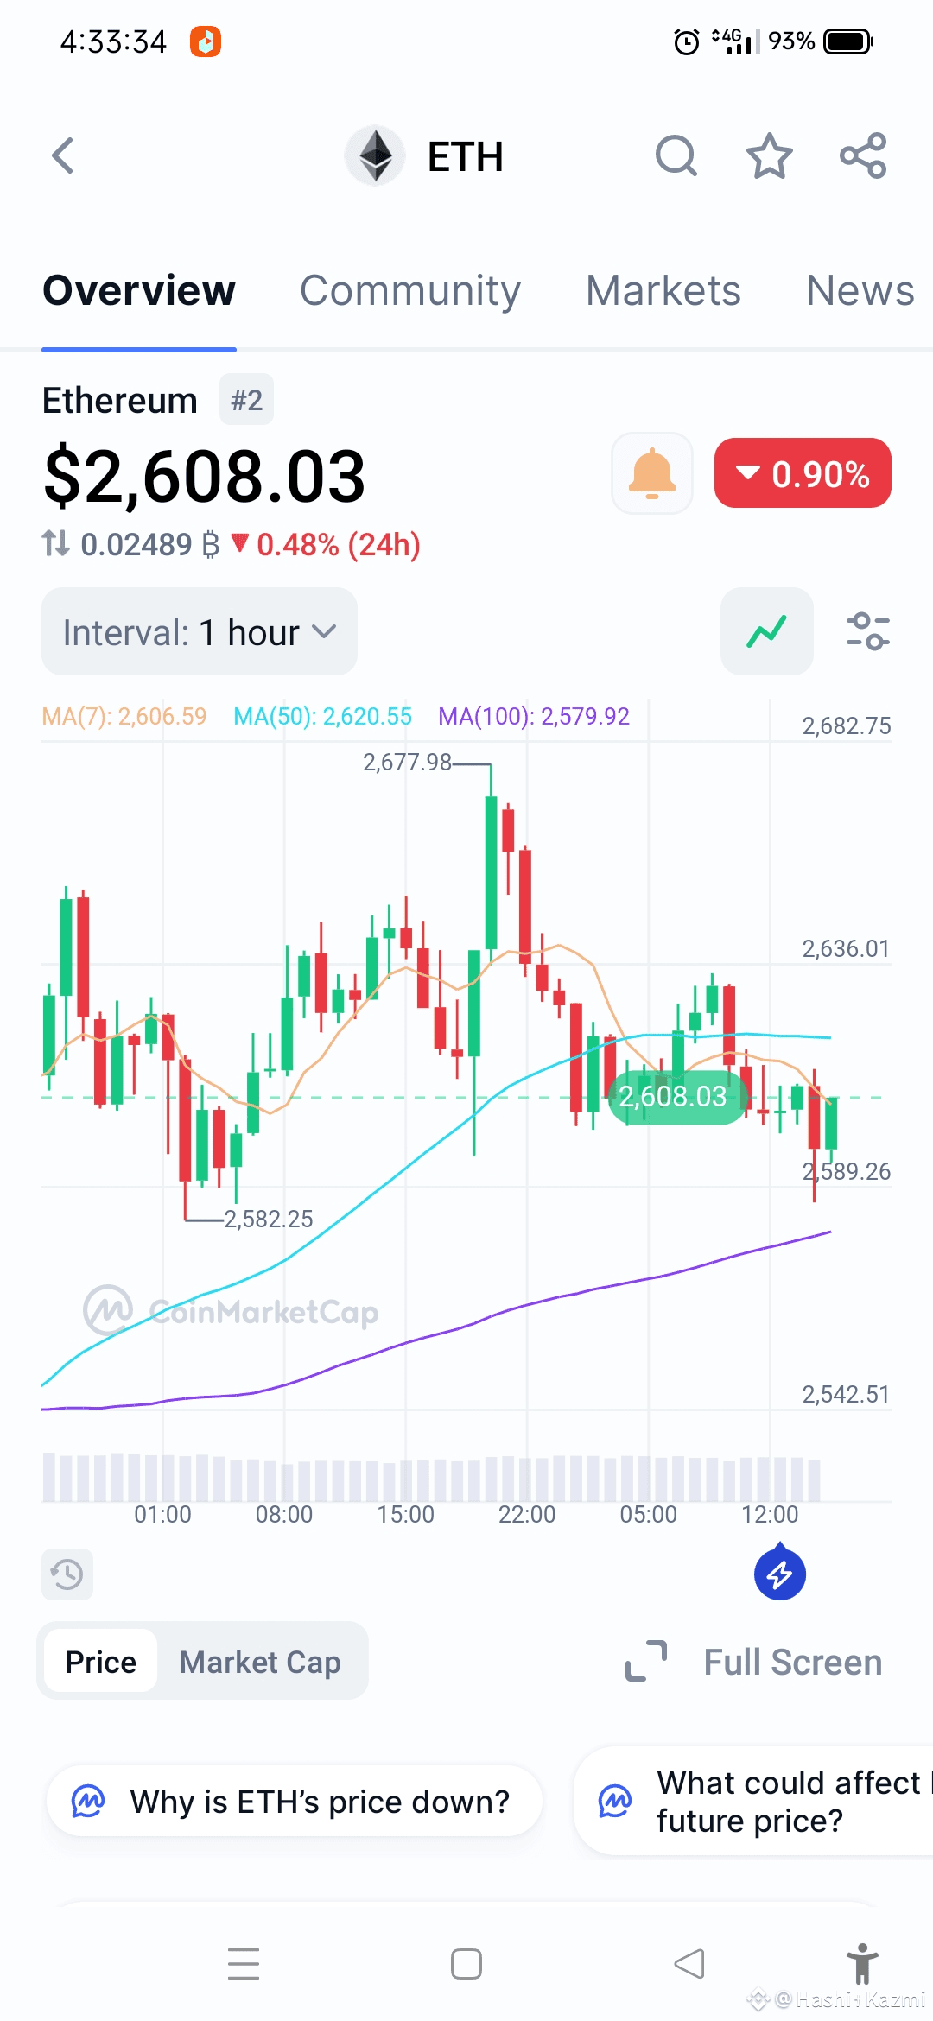The height and width of the screenshot is (2021, 933).
Task: Switch chart to Market Cap
Action: (260, 1662)
